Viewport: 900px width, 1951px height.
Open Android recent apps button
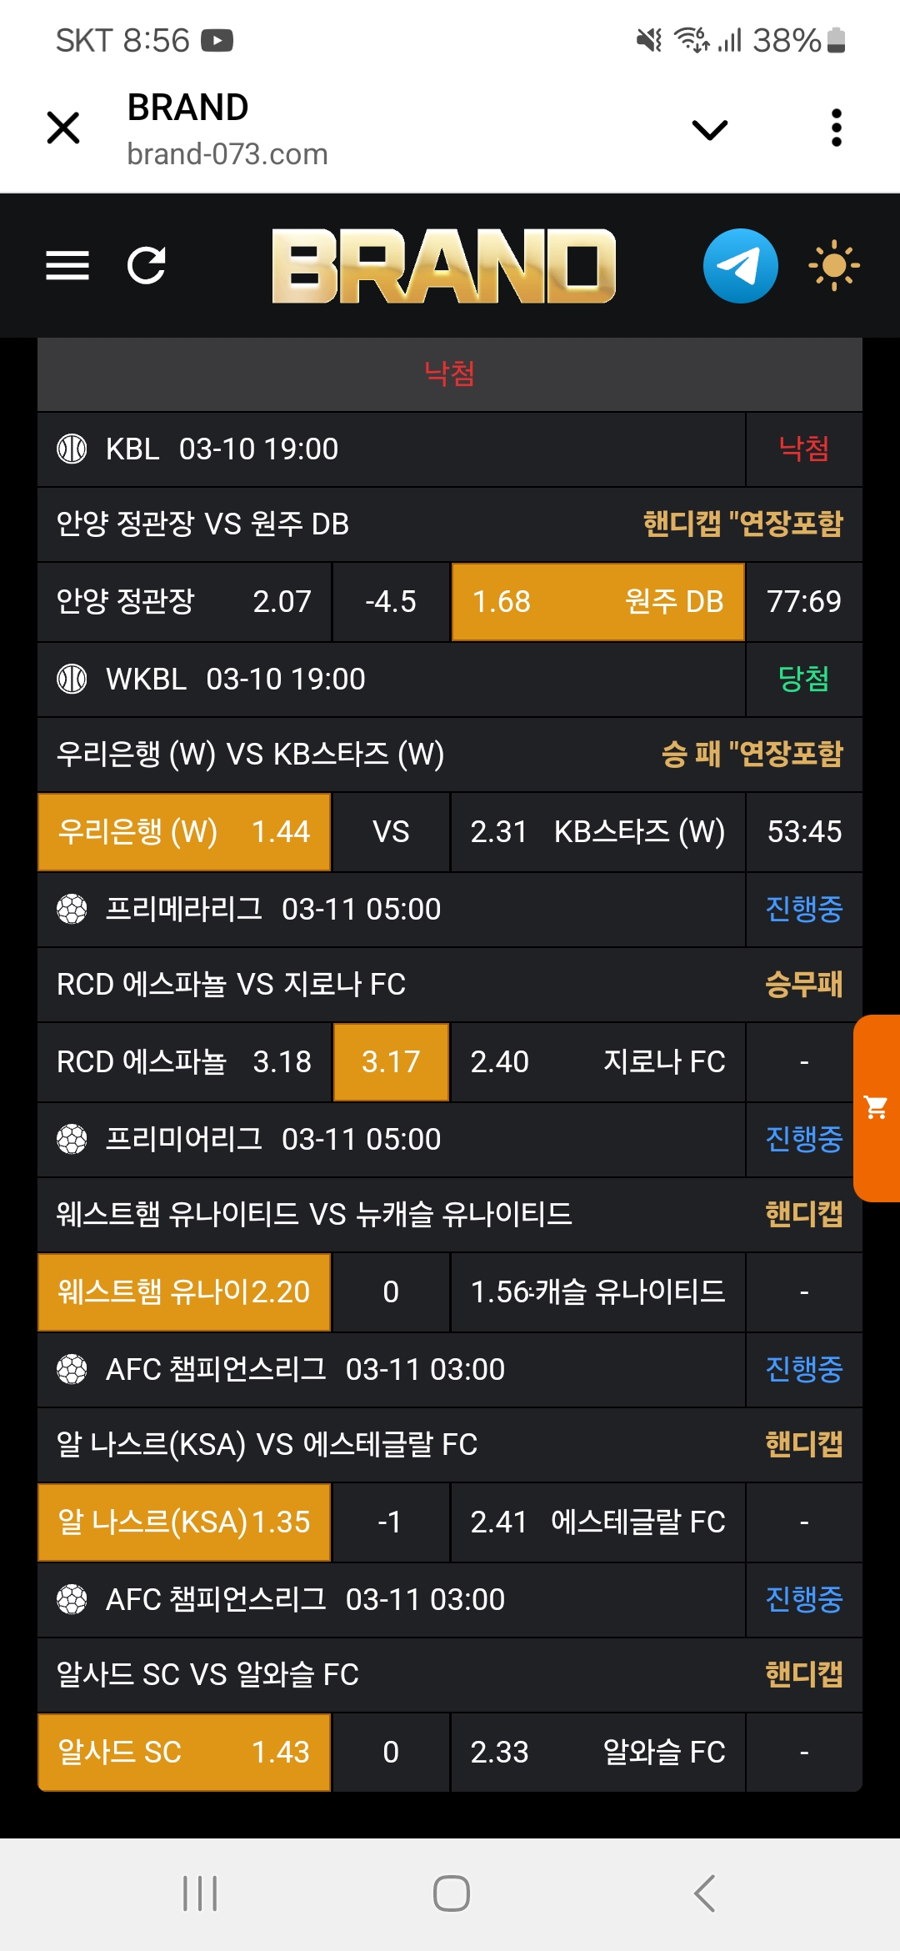200,1893
